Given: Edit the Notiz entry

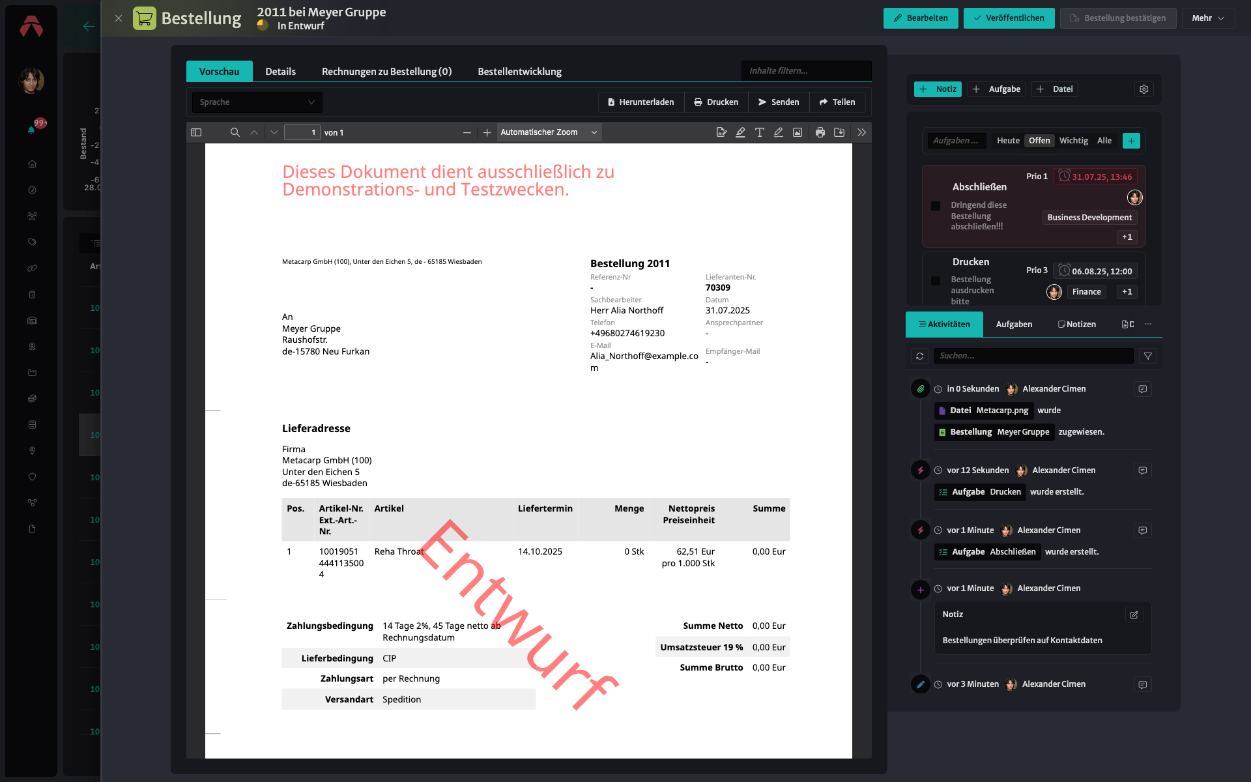Looking at the screenshot, I should (1134, 615).
